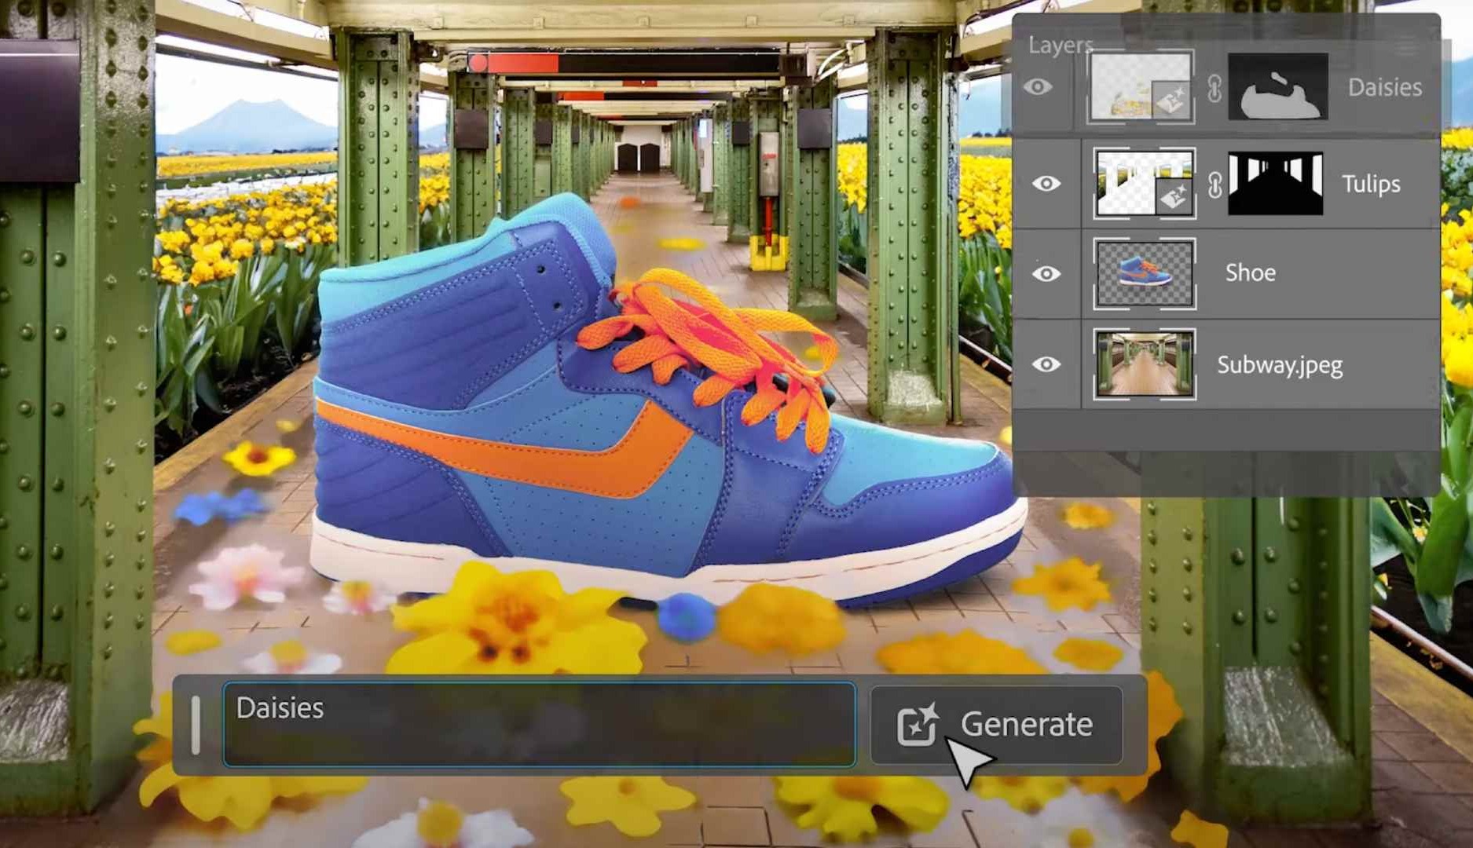
Task: Select the Daisies layer mask thumbnail
Action: coord(1278,86)
